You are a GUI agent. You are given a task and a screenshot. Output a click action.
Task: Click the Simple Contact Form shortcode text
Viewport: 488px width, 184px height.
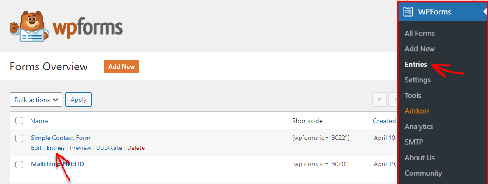click(321, 138)
